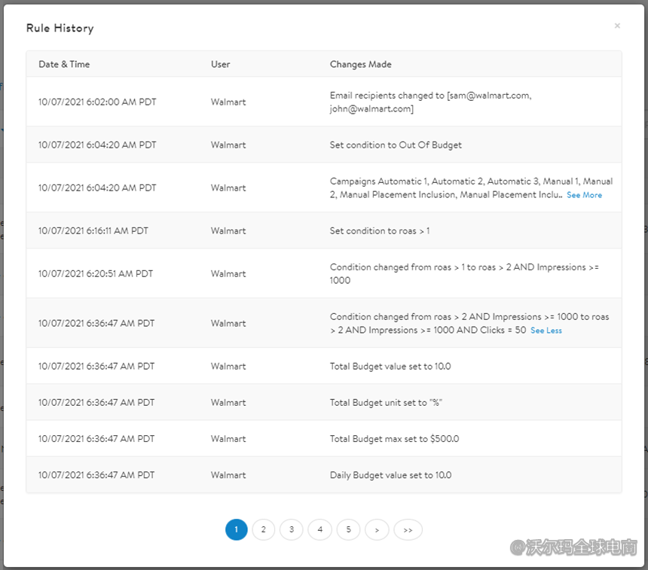The width and height of the screenshot is (648, 570).
Task: Click the 6:20:51 AM PDT timestamp
Action: click(96, 274)
